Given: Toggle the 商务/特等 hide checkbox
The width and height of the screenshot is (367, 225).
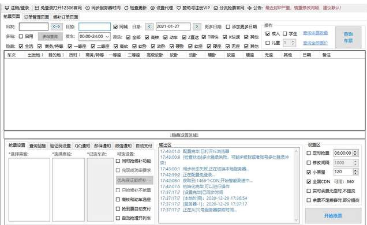Looking at the screenshot, I should pos(40,46).
